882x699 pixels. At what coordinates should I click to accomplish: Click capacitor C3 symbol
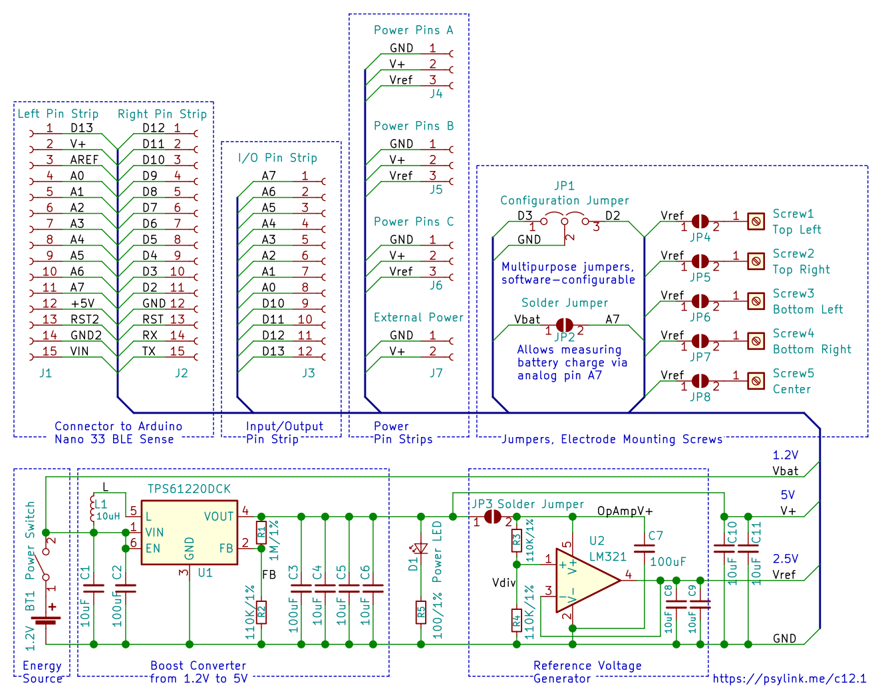pos(301,589)
